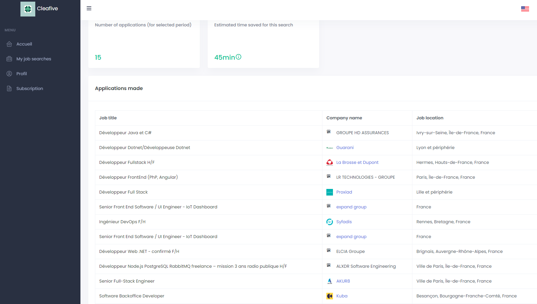This screenshot has width=537, height=304.
Task: Click the Cleafive clover logo
Action: pyautogui.click(x=28, y=9)
